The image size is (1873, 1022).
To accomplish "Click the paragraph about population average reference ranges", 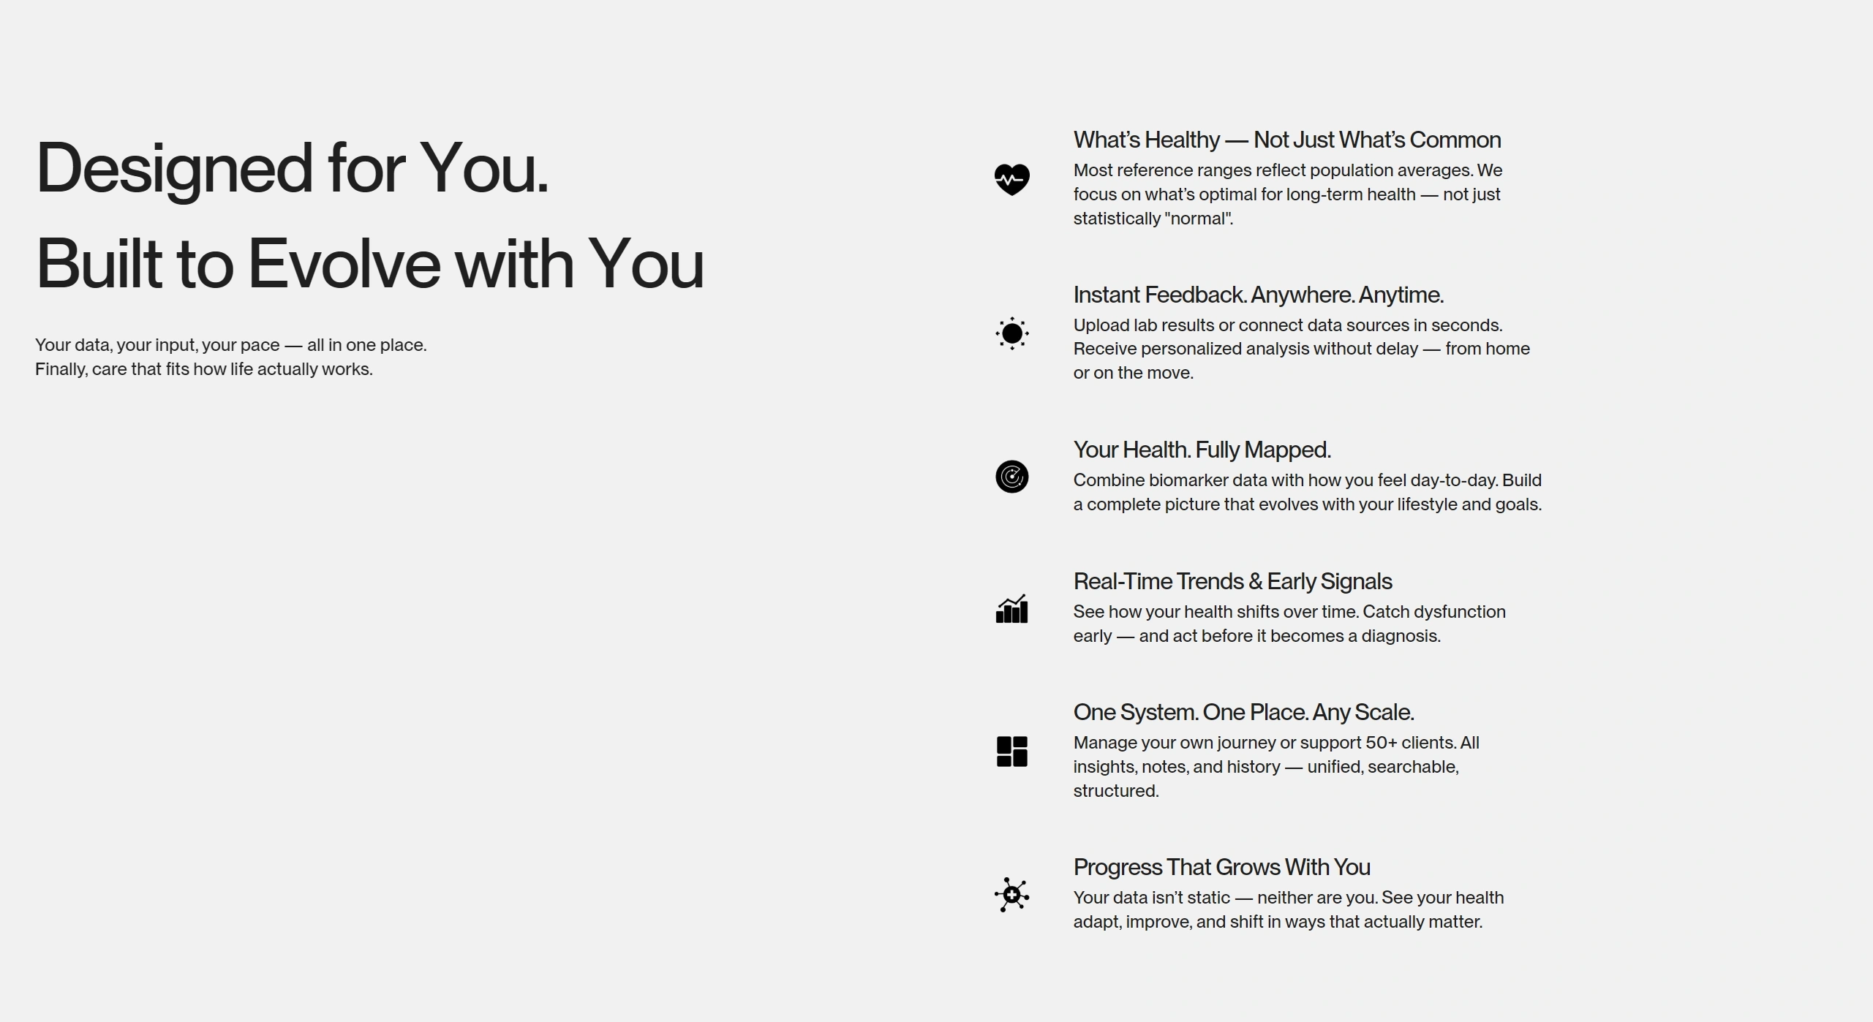I will (1287, 194).
